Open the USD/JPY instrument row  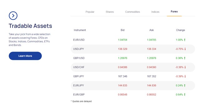[x=133, y=49]
